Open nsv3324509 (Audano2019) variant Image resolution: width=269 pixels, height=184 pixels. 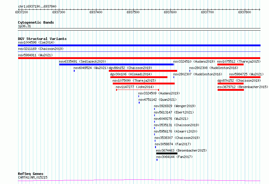[x=159, y=93]
